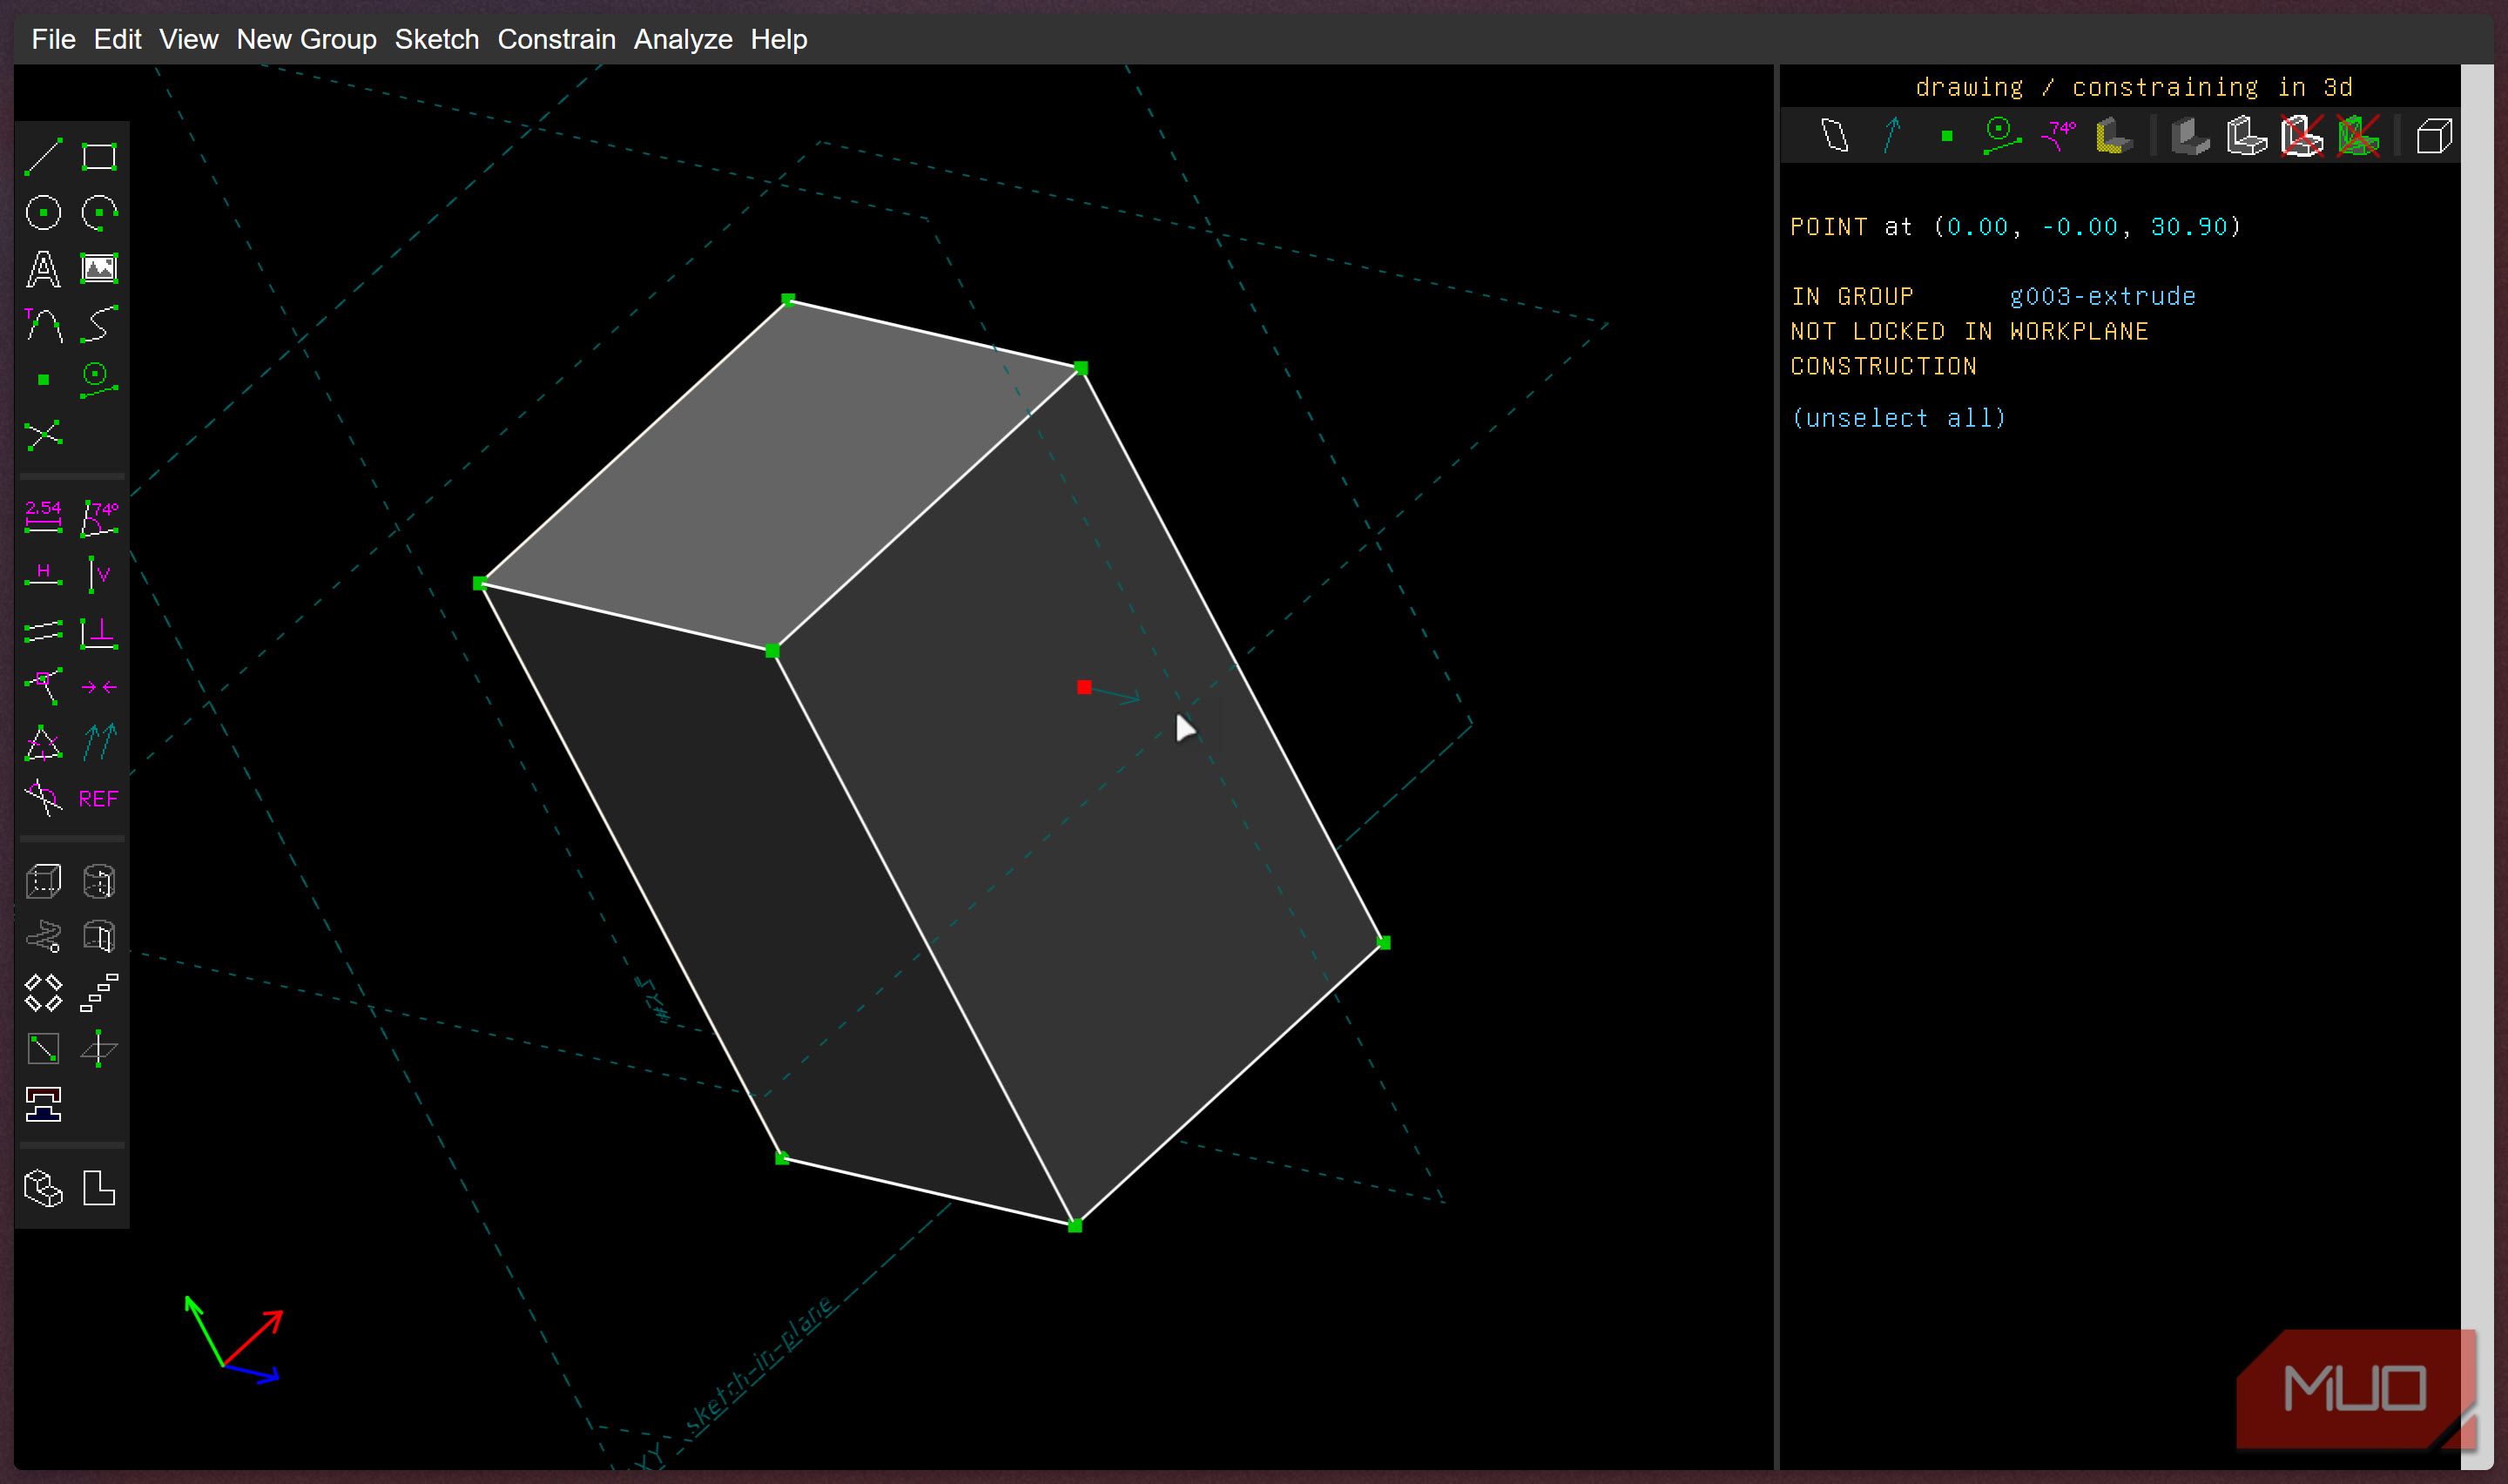2508x1484 pixels.
Task: Select the image insert tool
Action: click(99, 268)
